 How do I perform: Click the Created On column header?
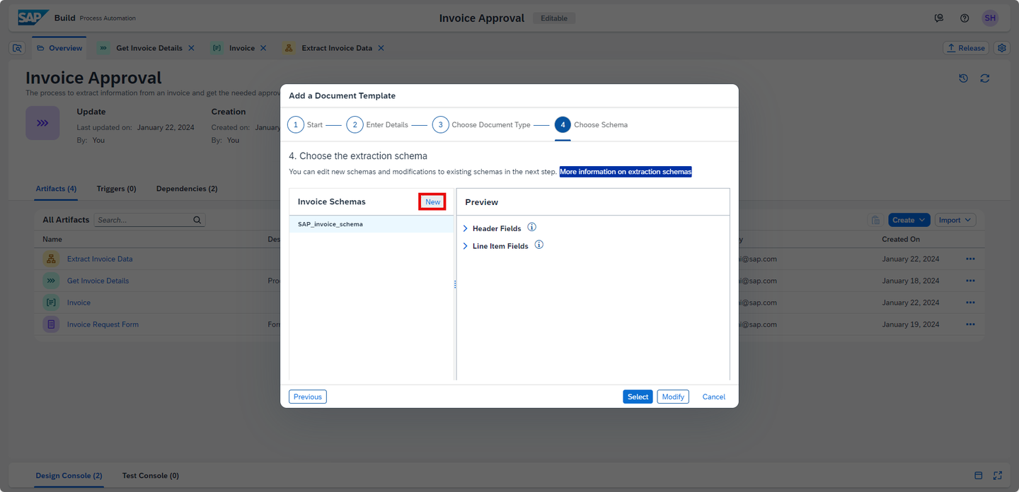point(901,239)
